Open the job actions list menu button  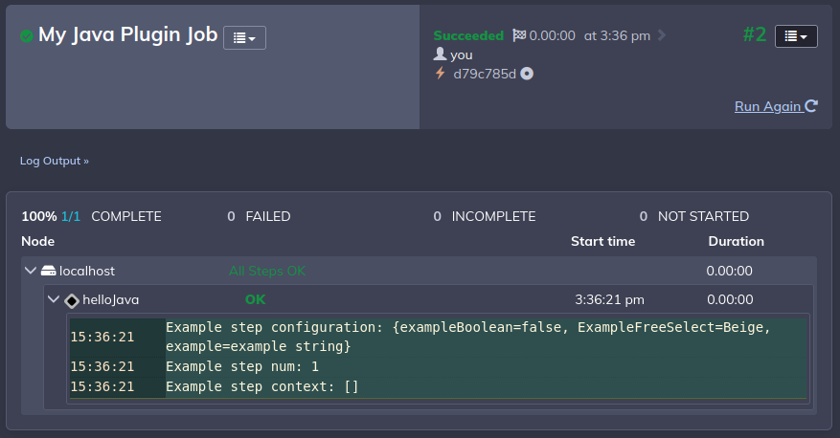(244, 38)
